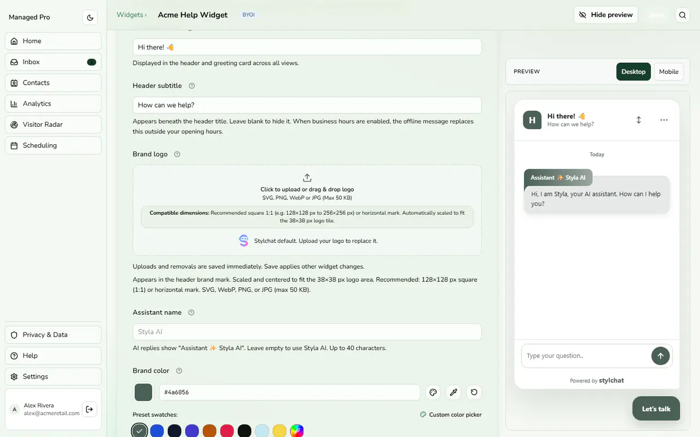Toggle the Inbox switch in sidebar
Viewport: 700px width, 437px height.
[91, 62]
